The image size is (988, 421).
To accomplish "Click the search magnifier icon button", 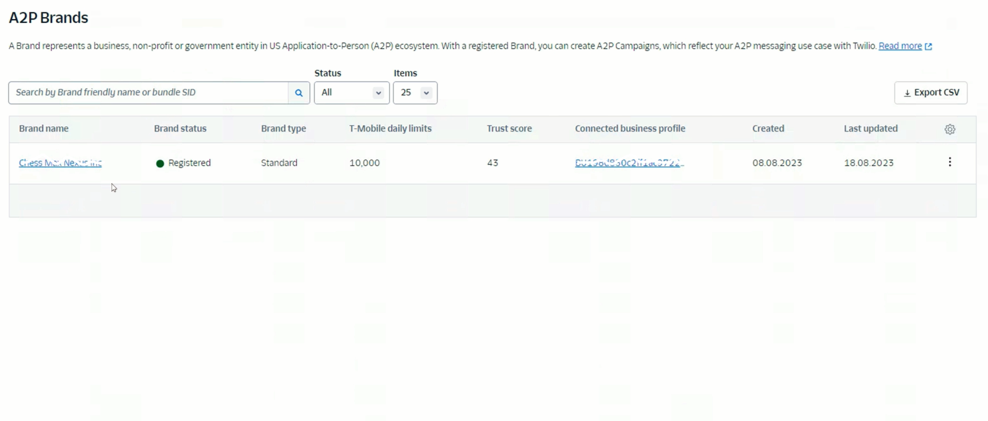I will (x=299, y=93).
